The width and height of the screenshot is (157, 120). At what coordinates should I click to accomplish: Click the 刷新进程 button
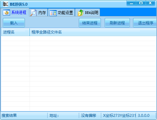tap(117, 23)
